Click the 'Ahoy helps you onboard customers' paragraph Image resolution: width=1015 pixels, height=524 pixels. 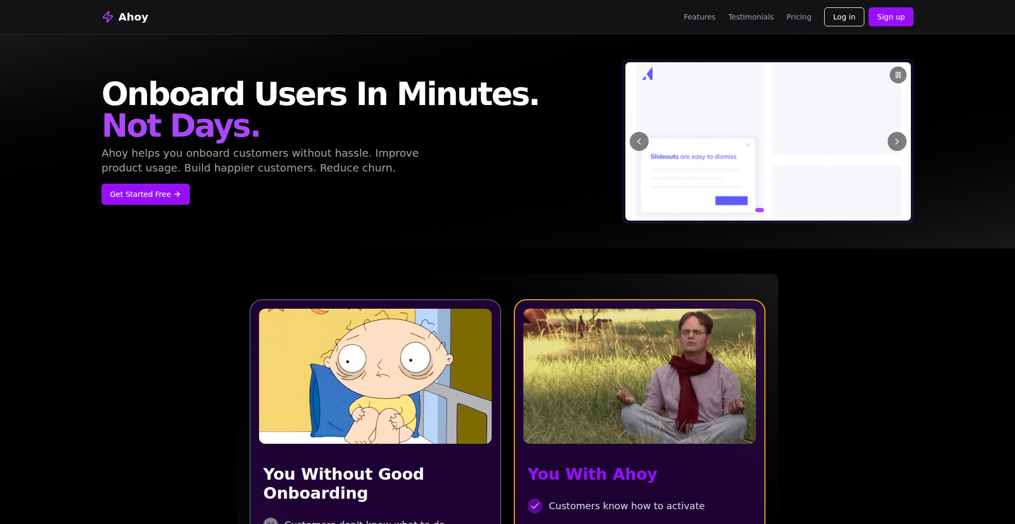(x=260, y=160)
